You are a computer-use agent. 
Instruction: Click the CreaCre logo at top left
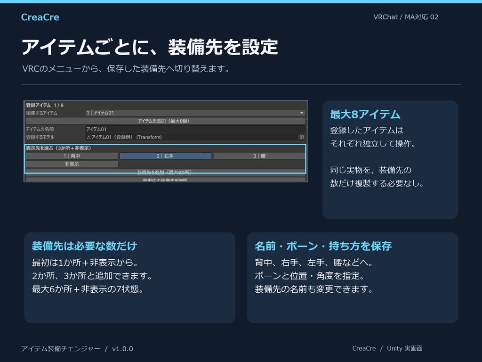pos(40,17)
